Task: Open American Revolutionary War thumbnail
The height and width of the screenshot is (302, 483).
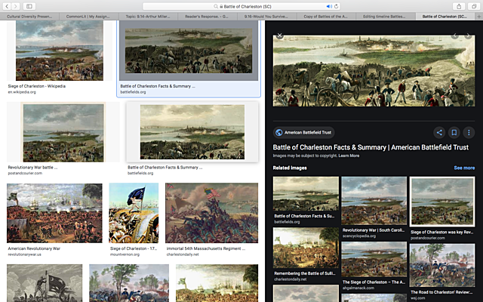Action: point(54,213)
